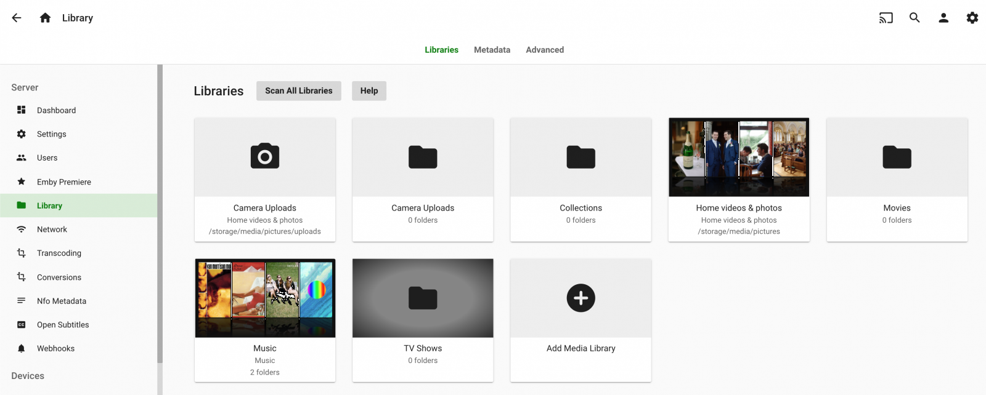The width and height of the screenshot is (986, 395).
Task: Go to the Home icon
Action: click(45, 18)
